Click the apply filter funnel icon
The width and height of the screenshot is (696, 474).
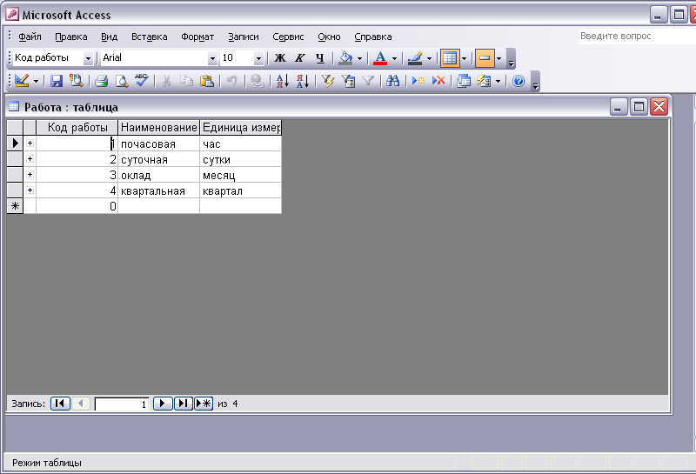coord(368,81)
